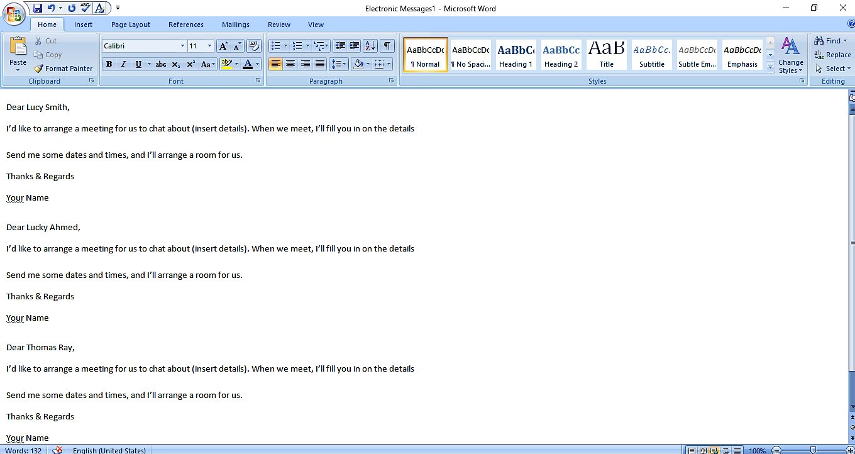Apply strikethrough formatting to text
This screenshot has width=855, height=454.
coord(160,64)
